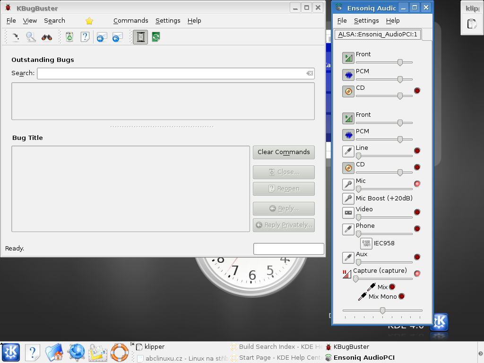This screenshot has height=363, width=484.
Task: Click the clear search field icon
Action: coord(310,73)
